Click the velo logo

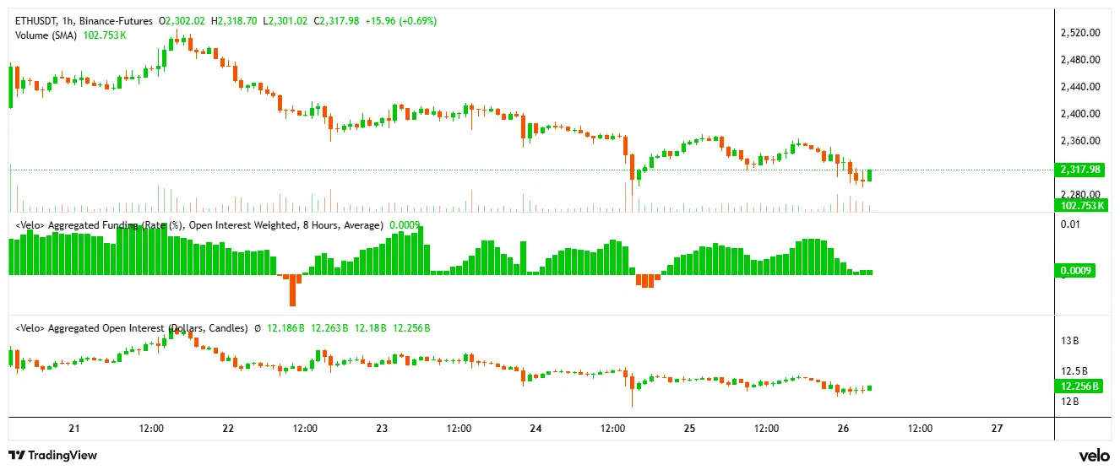1094,456
